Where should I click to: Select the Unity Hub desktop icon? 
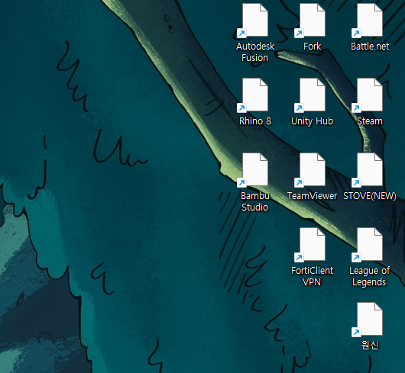310,95
